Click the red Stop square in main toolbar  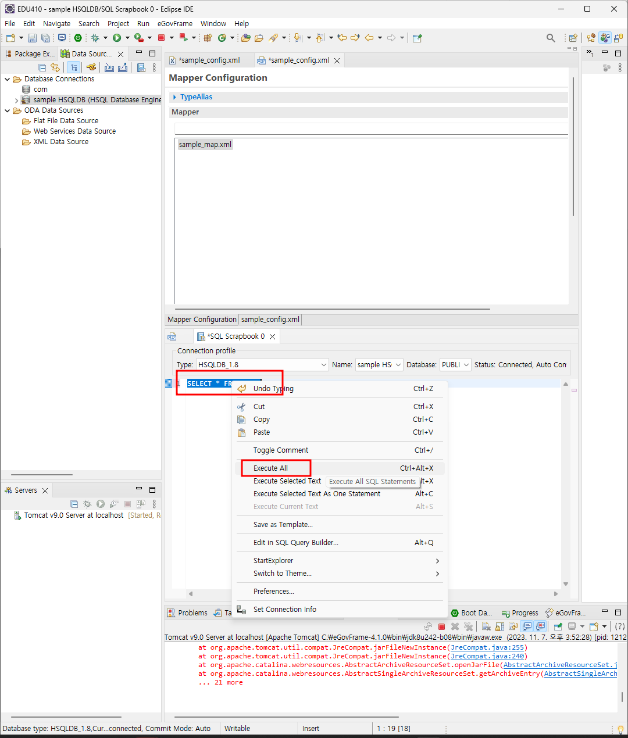pos(162,38)
